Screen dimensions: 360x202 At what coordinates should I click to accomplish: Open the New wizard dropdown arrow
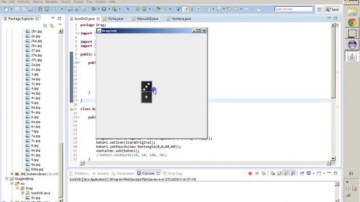pyautogui.click(x=11, y=9)
